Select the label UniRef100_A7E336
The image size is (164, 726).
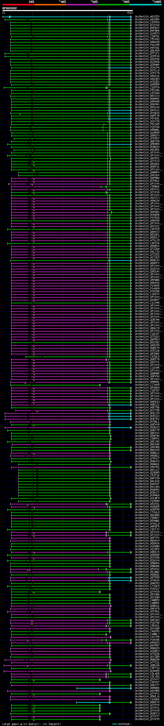147,351
